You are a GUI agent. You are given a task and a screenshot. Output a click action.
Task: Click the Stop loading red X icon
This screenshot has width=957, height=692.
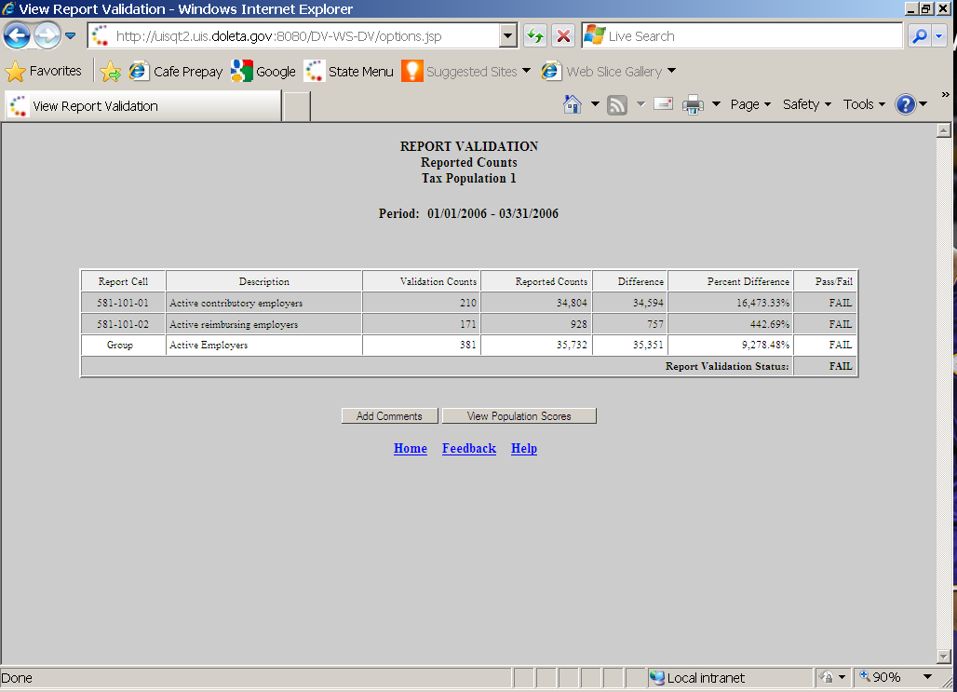coord(563,36)
